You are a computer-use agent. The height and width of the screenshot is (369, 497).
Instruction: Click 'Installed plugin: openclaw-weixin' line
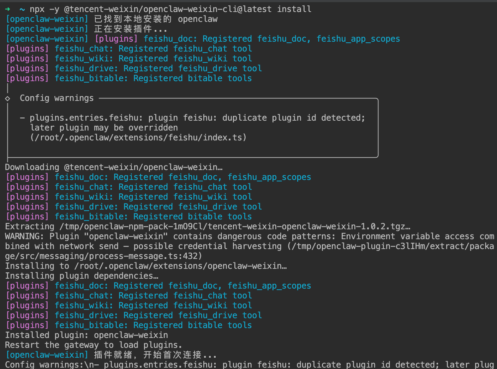86,335
